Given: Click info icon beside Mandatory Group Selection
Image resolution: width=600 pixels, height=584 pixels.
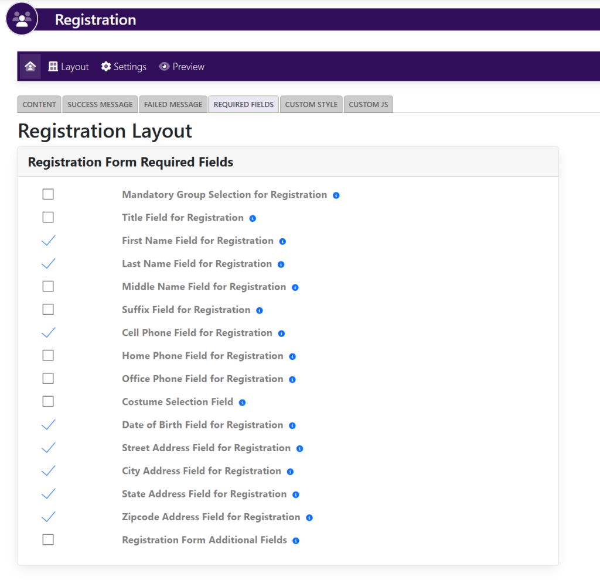Looking at the screenshot, I should click(x=336, y=195).
